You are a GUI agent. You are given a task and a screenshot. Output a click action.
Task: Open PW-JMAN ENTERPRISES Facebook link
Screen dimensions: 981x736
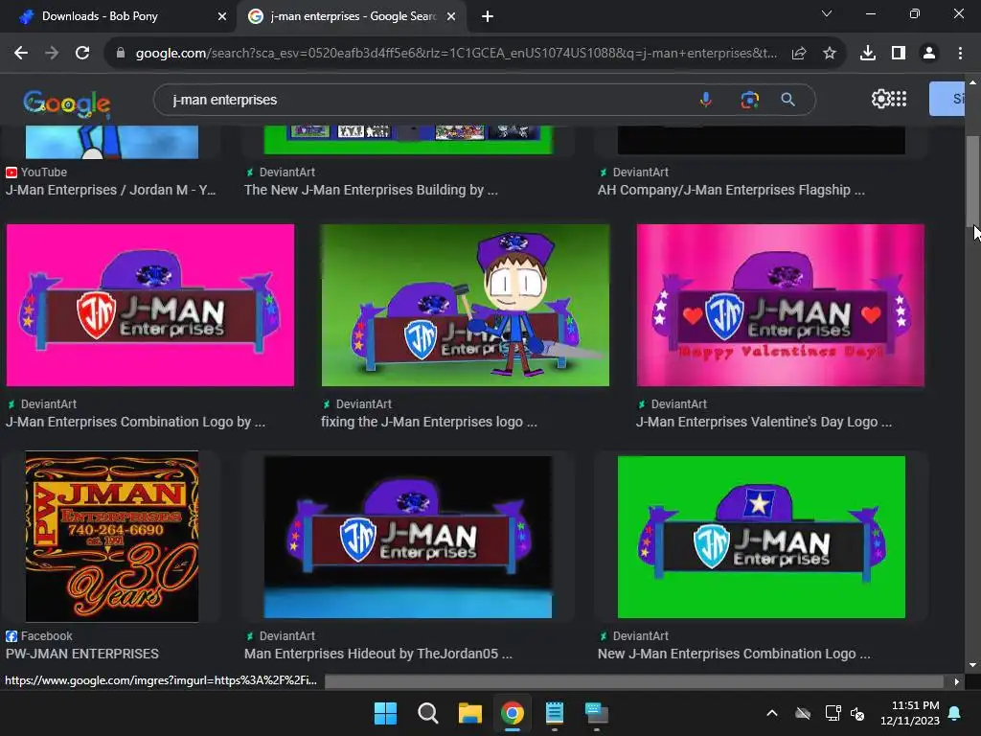pos(82,654)
